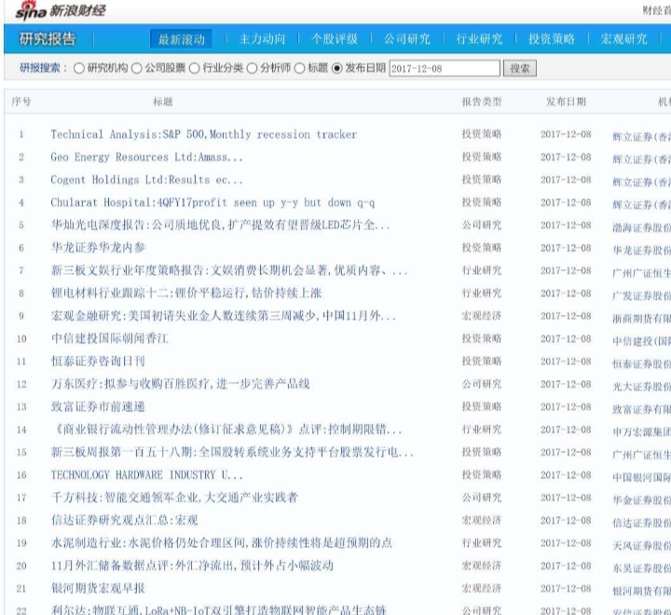Select the 分析师 radio button

click(x=252, y=69)
